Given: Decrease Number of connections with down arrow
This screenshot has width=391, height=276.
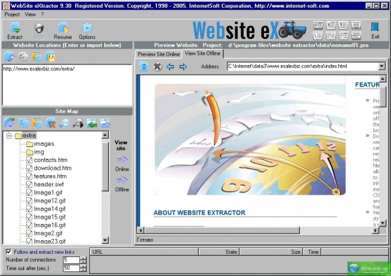Looking at the screenshot, I should click(x=83, y=262).
